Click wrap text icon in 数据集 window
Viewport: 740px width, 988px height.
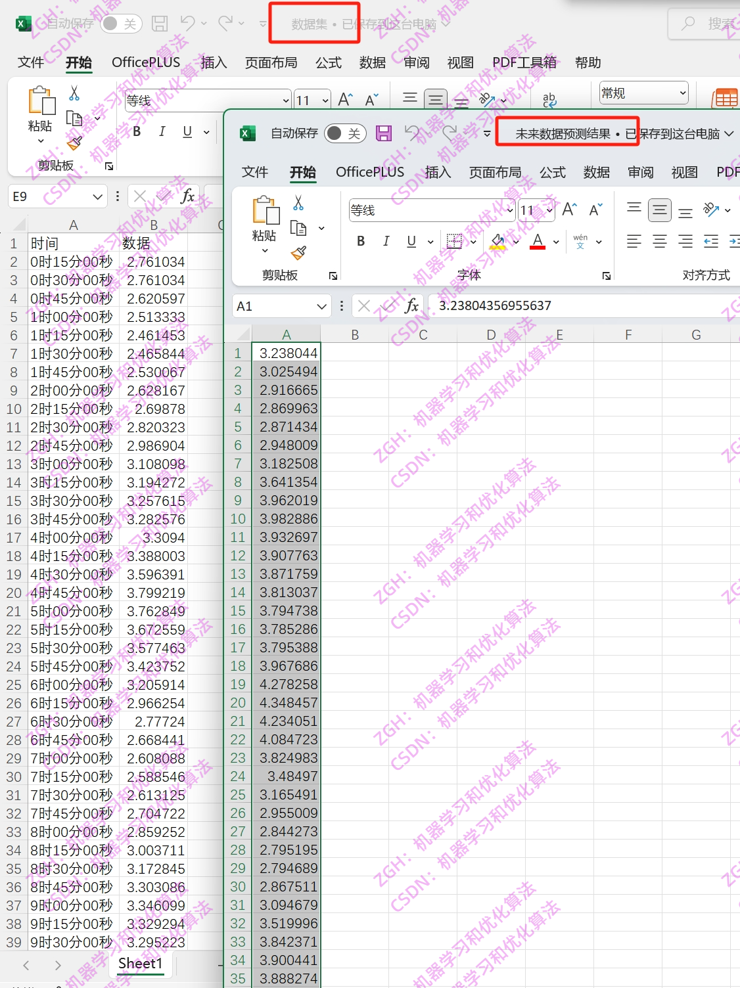[549, 99]
